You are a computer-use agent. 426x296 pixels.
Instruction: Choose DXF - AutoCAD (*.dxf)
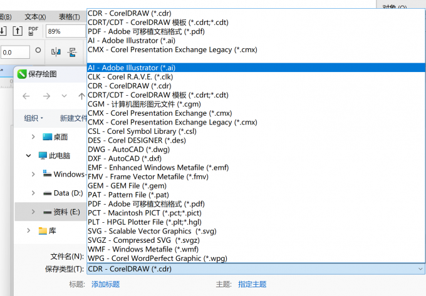(256, 158)
